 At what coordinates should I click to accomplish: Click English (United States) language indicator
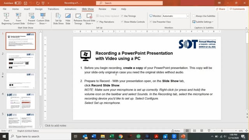(x=28, y=131)
